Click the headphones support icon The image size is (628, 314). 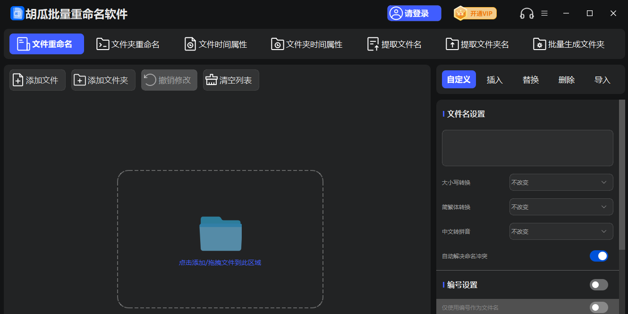coord(526,13)
